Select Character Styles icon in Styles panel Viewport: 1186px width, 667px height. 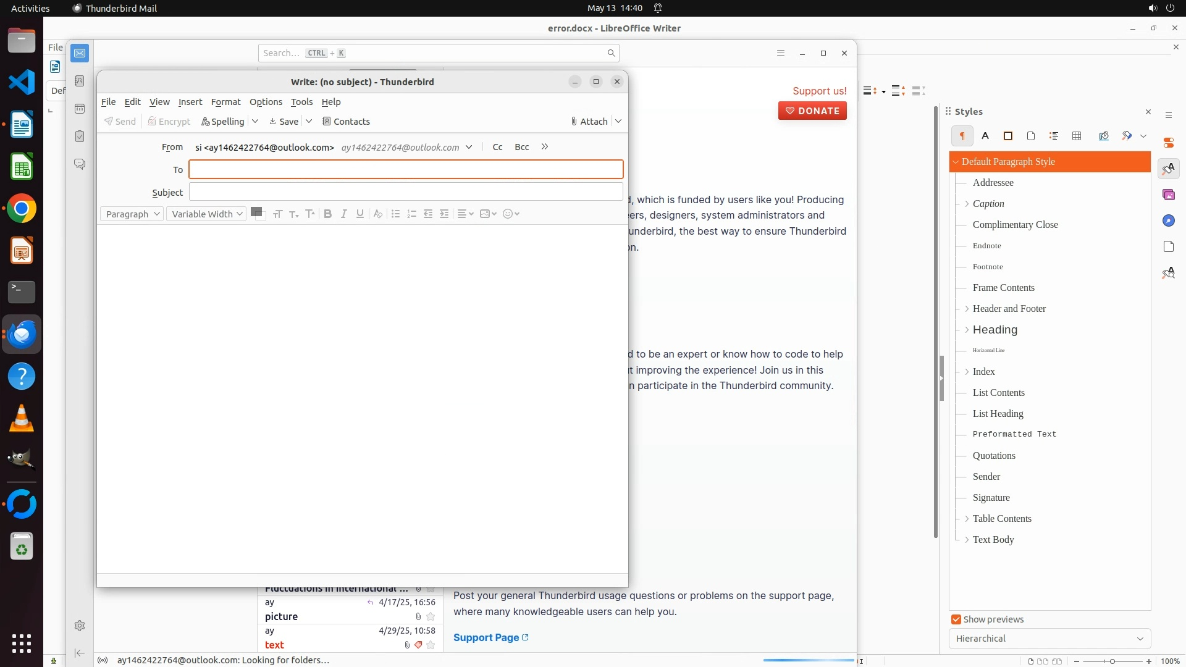coord(985,136)
